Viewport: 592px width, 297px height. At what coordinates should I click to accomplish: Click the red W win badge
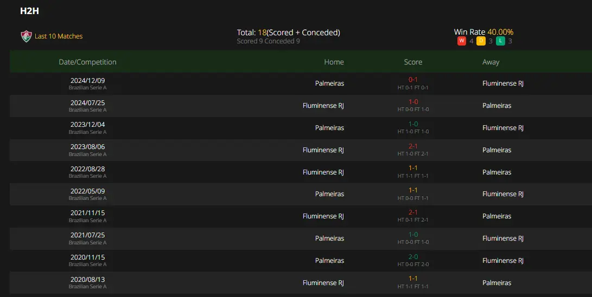pyautogui.click(x=461, y=41)
